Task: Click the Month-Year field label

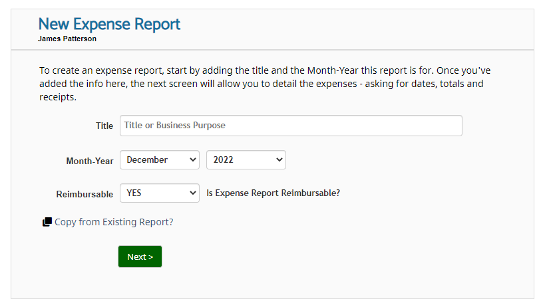Action: 90,161
